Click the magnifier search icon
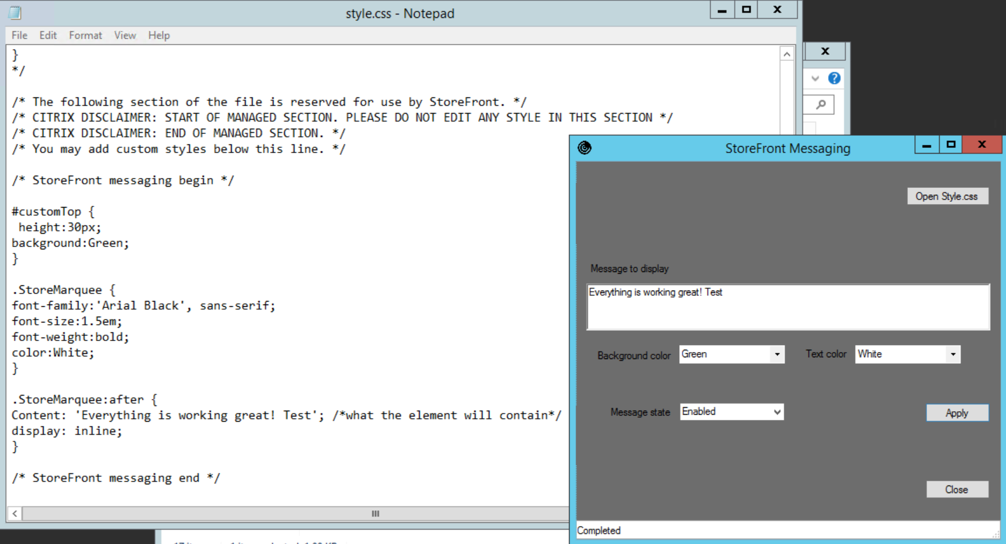Image resolution: width=1006 pixels, height=544 pixels. pyautogui.click(x=821, y=104)
